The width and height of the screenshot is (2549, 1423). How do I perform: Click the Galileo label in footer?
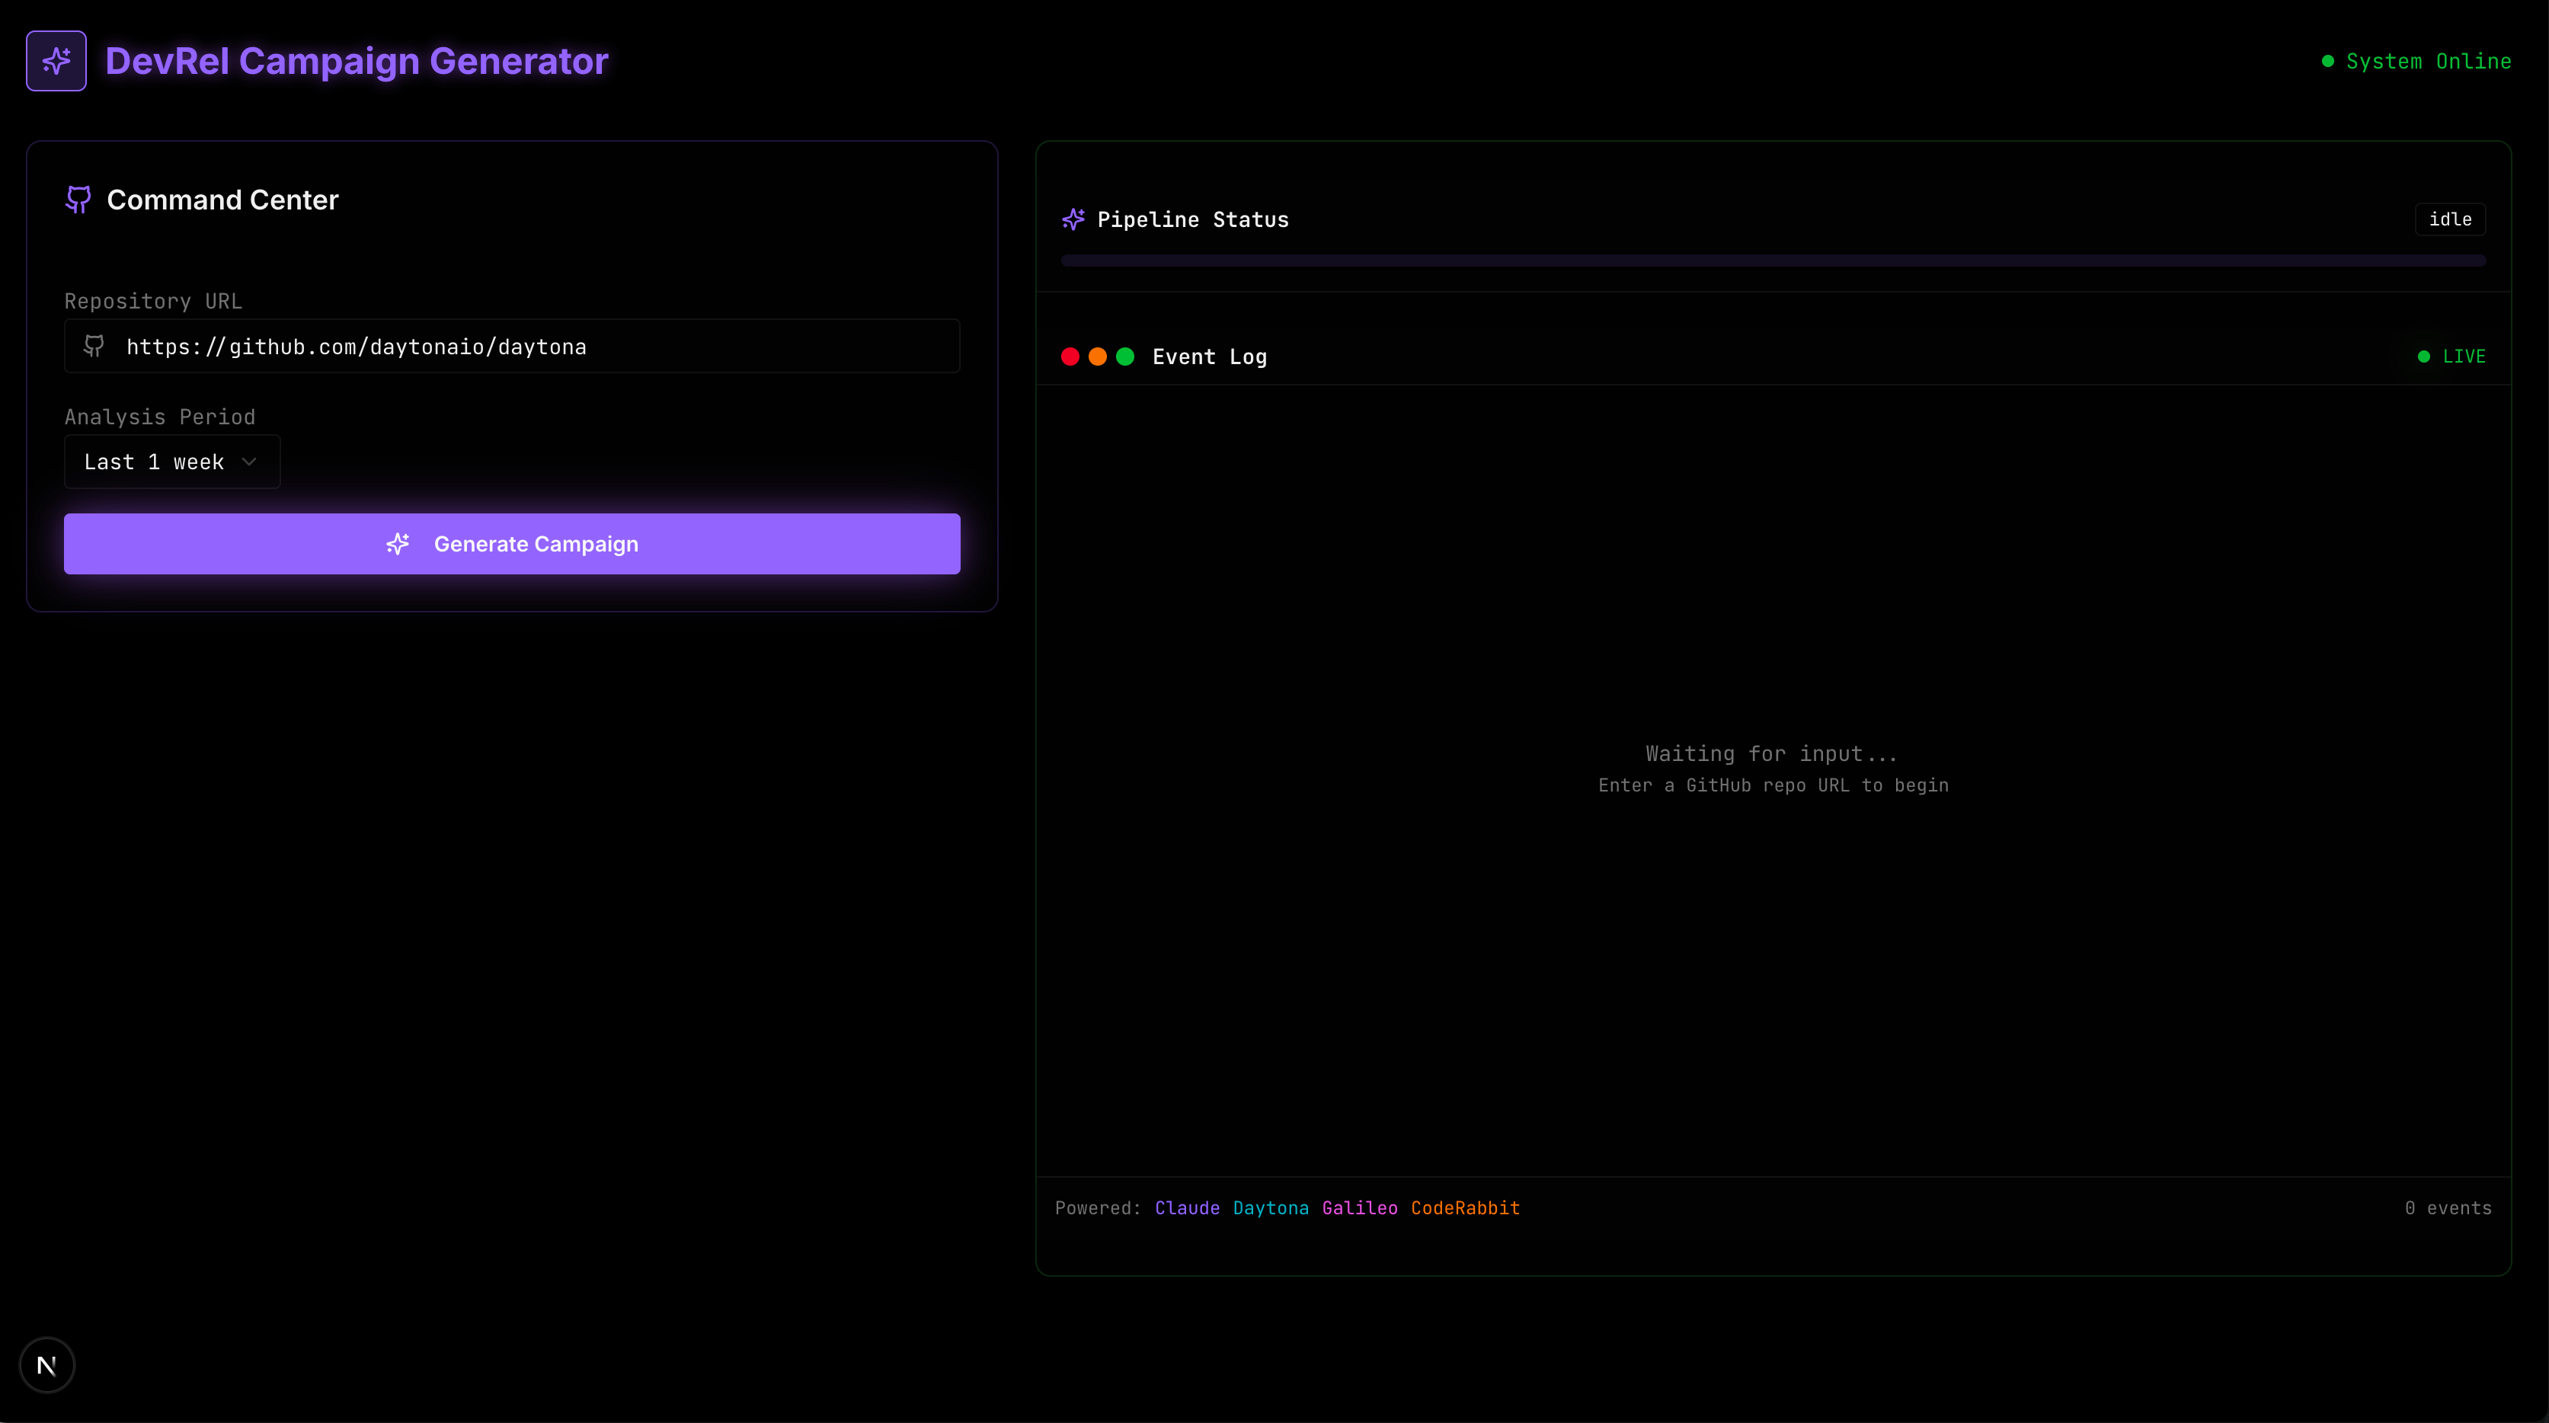(x=1360, y=1208)
